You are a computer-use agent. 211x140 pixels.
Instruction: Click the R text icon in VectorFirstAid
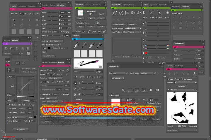pos(133,13)
